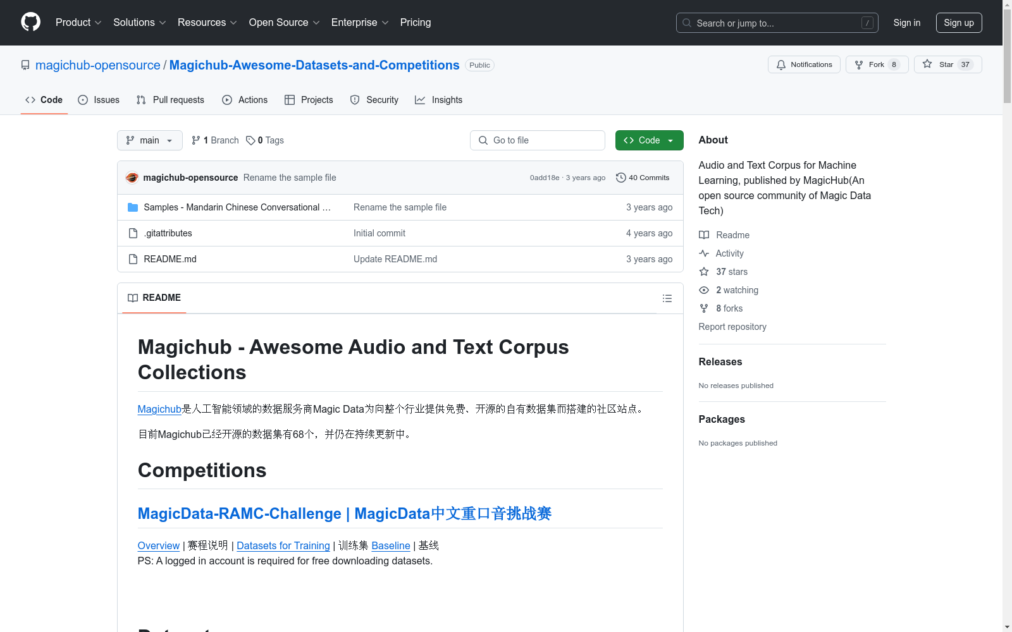This screenshot has height=632, width=1012.
Task: Fork the repository with the Fork button
Action: click(x=877, y=64)
